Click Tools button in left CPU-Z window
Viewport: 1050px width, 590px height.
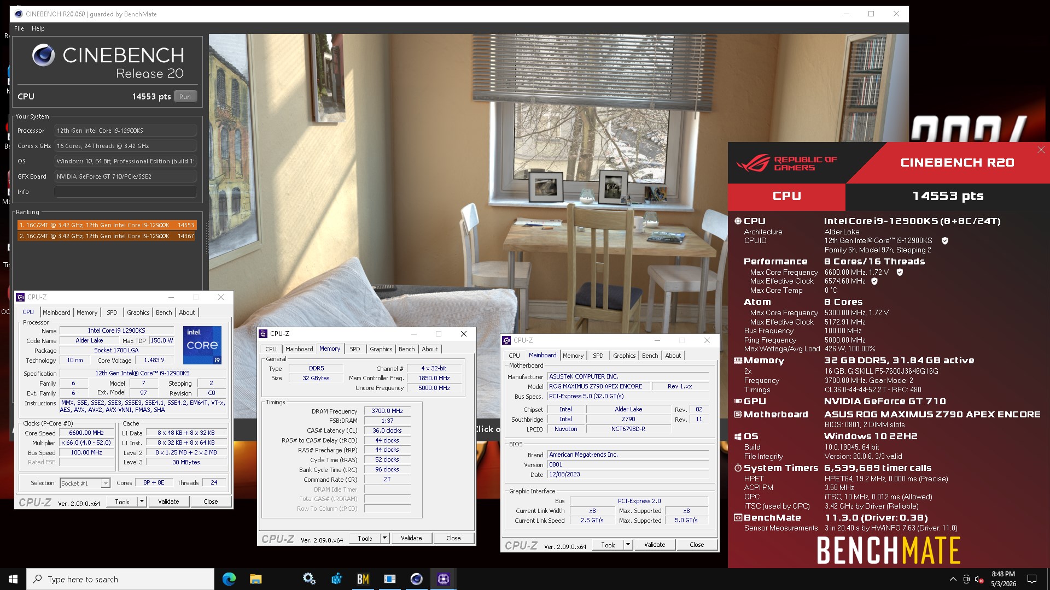click(122, 501)
